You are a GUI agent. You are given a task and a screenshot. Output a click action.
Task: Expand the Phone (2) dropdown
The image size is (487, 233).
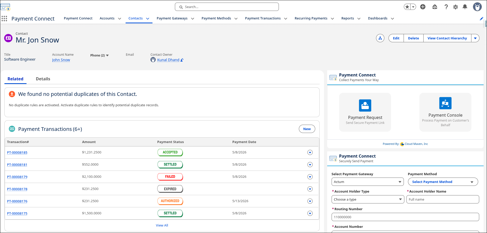[x=100, y=55]
